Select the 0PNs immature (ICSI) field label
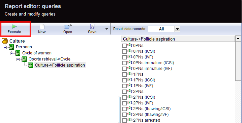 pos(154,63)
